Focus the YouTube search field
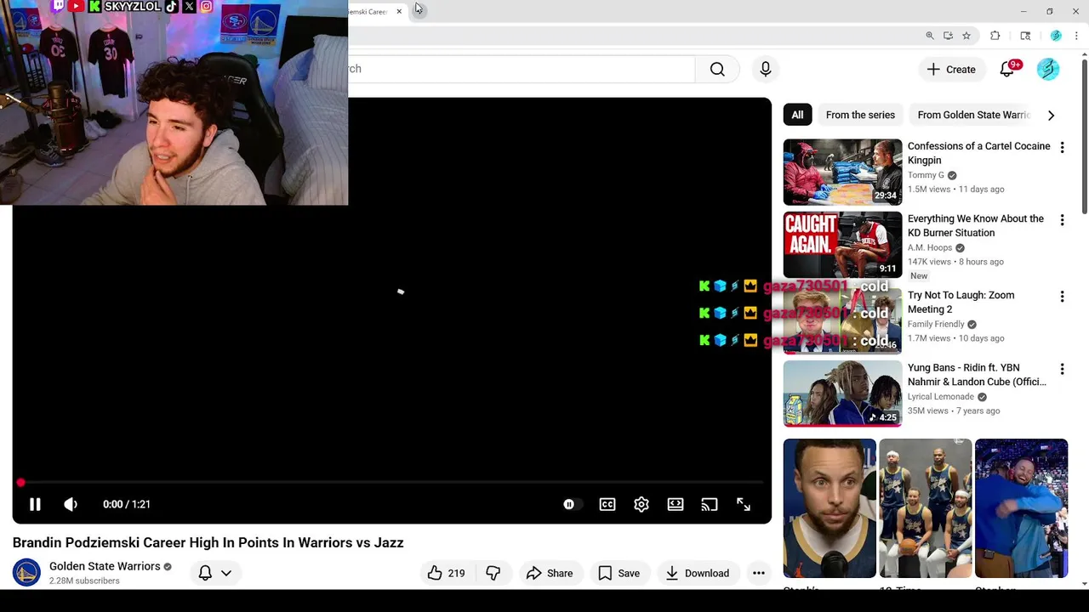 coord(522,69)
